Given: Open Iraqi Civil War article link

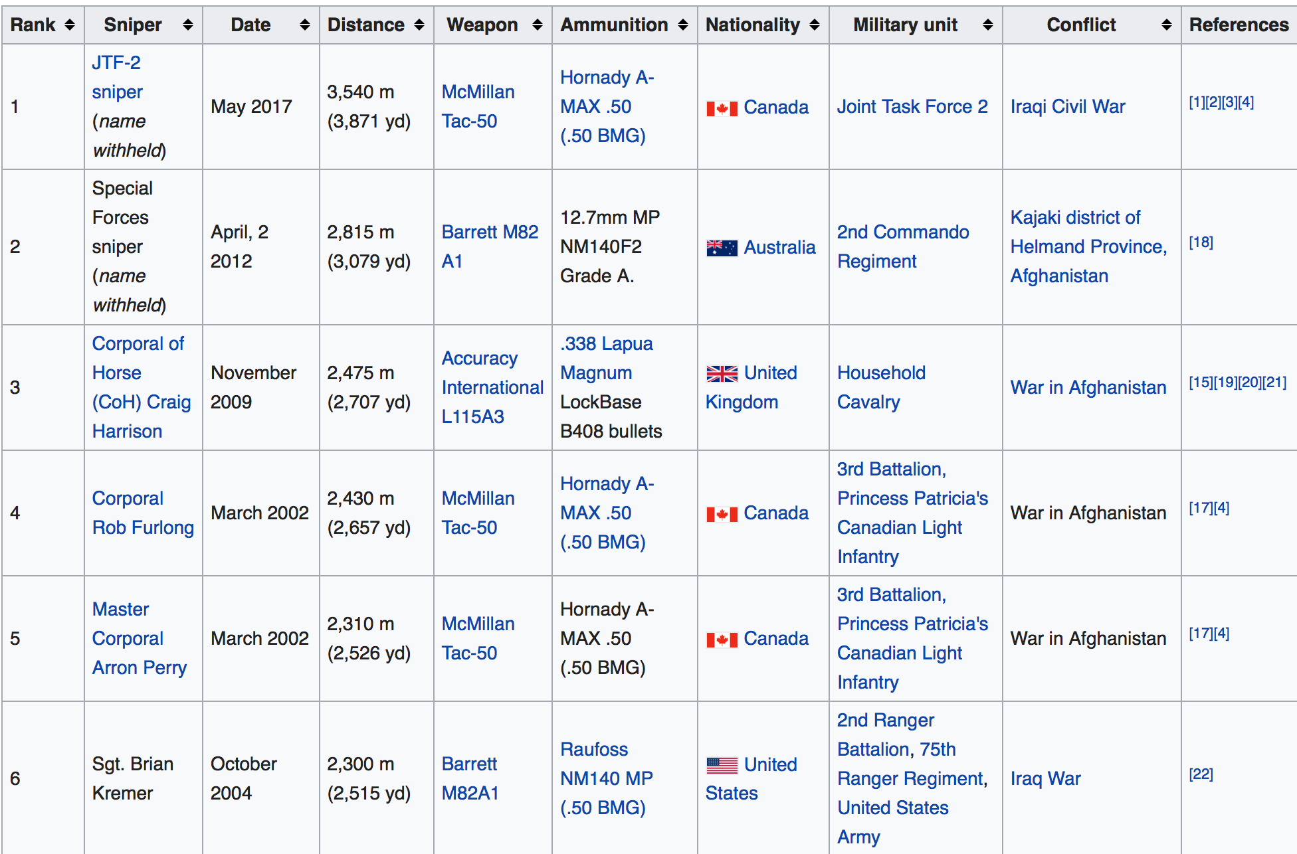Looking at the screenshot, I should 1067,107.
